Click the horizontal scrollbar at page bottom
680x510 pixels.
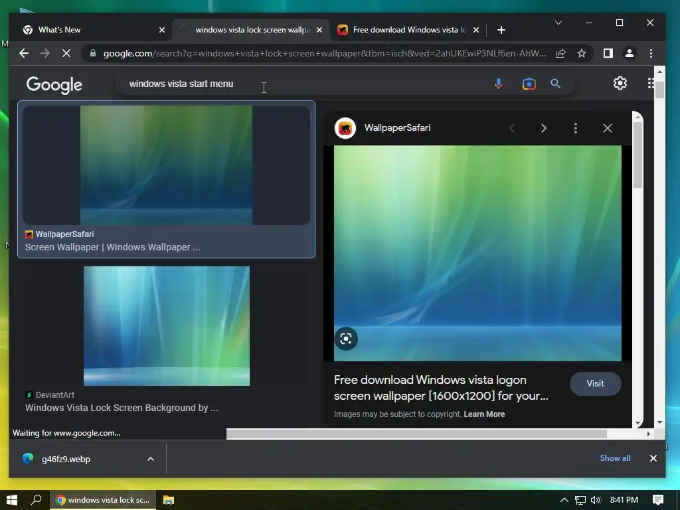click(x=416, y=434)
